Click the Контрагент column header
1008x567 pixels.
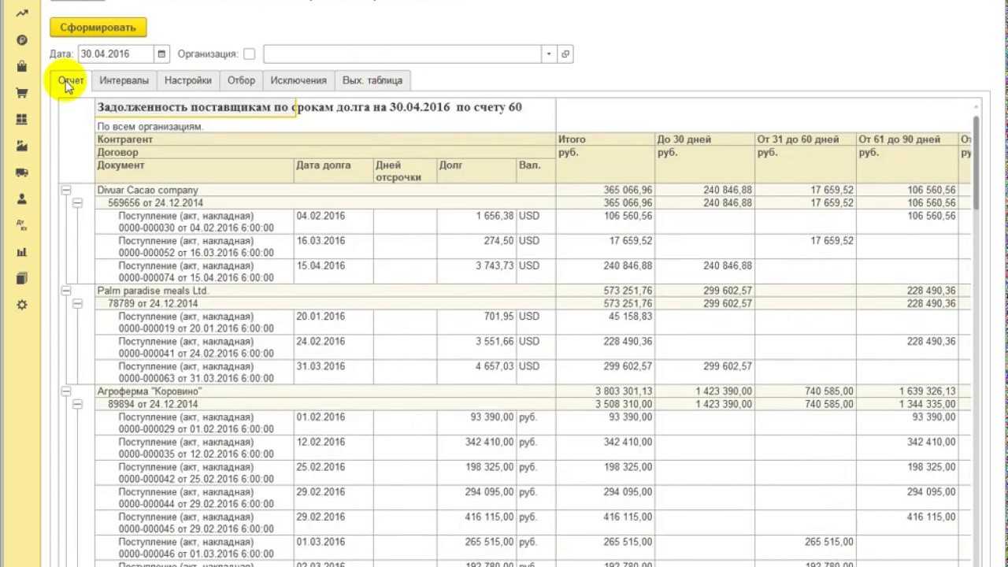tap(325, 139)
